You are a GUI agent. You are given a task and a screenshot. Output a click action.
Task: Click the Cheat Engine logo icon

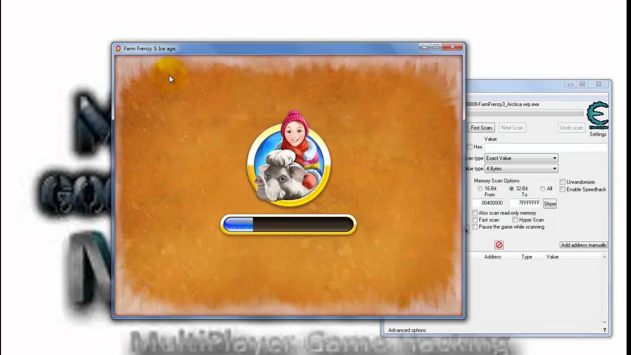pos(597,115)
